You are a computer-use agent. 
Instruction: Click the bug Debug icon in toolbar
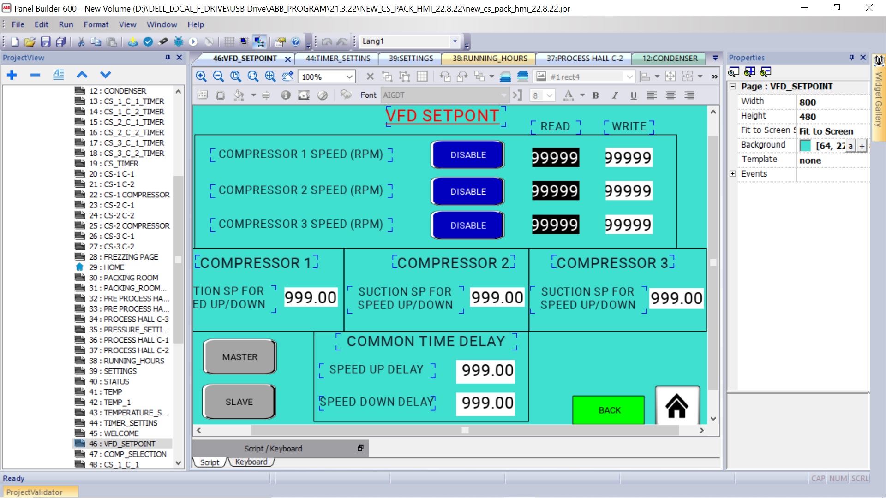179,42
